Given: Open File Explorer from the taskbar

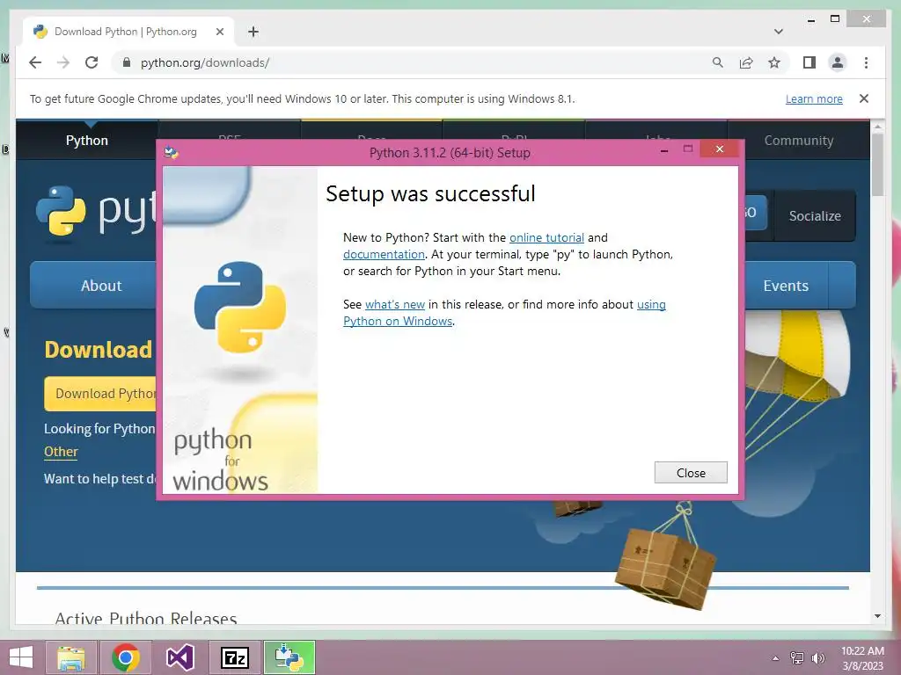Looking at the screenshot, I should [70, 657].
